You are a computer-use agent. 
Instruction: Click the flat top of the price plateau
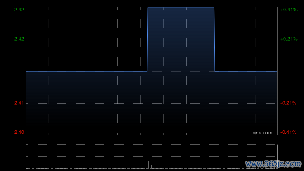(181, 8)
